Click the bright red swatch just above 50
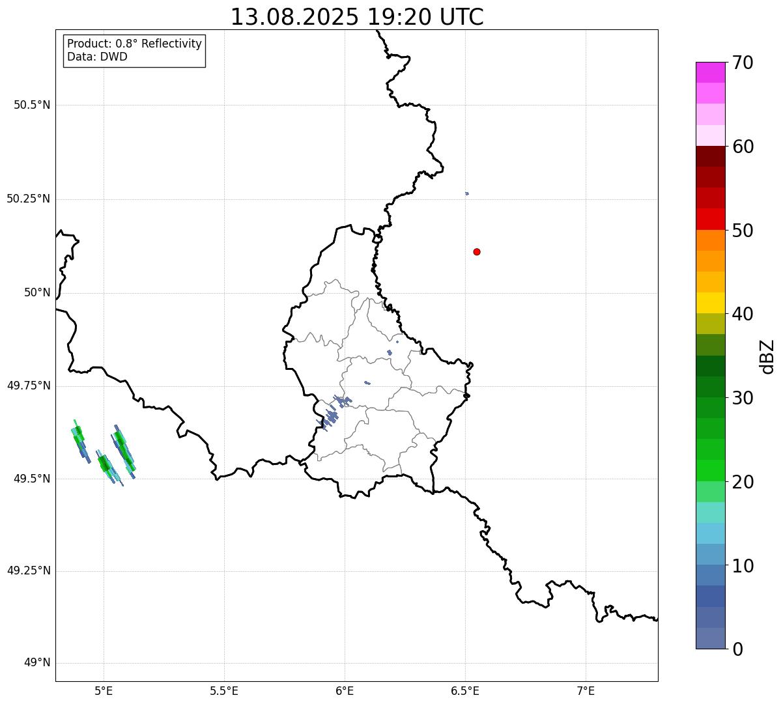This screenshot has width=783, height=704. (710, 219)
